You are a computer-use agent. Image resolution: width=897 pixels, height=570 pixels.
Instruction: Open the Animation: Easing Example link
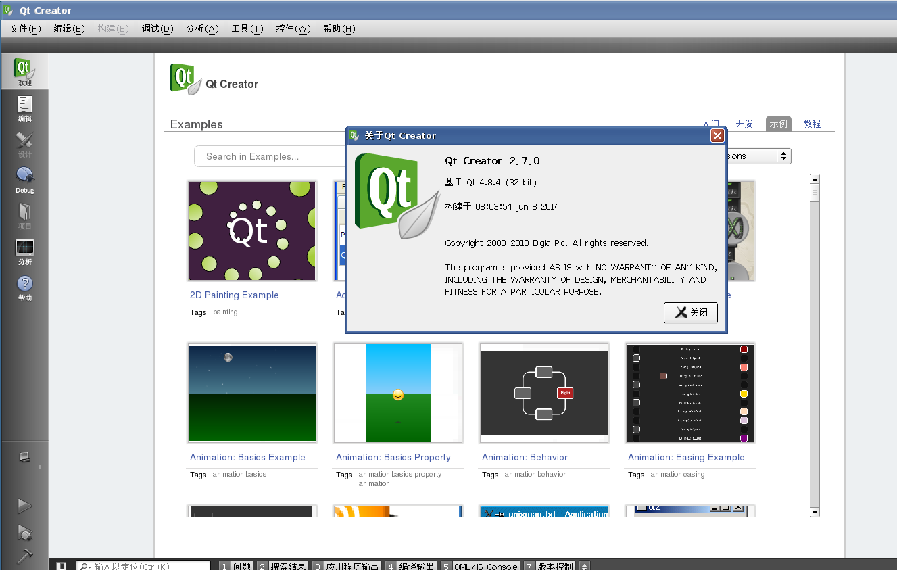(686, 457)
